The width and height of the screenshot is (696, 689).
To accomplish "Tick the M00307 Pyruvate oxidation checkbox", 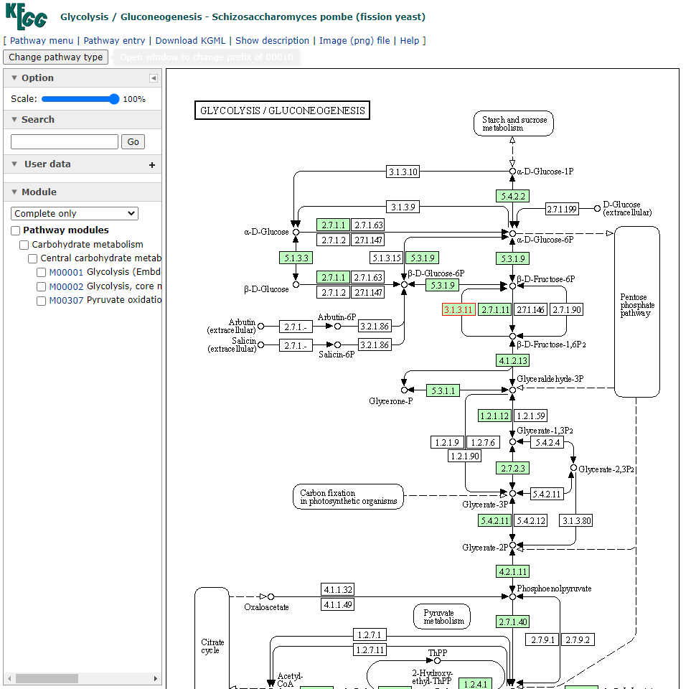I will point(42,301).
